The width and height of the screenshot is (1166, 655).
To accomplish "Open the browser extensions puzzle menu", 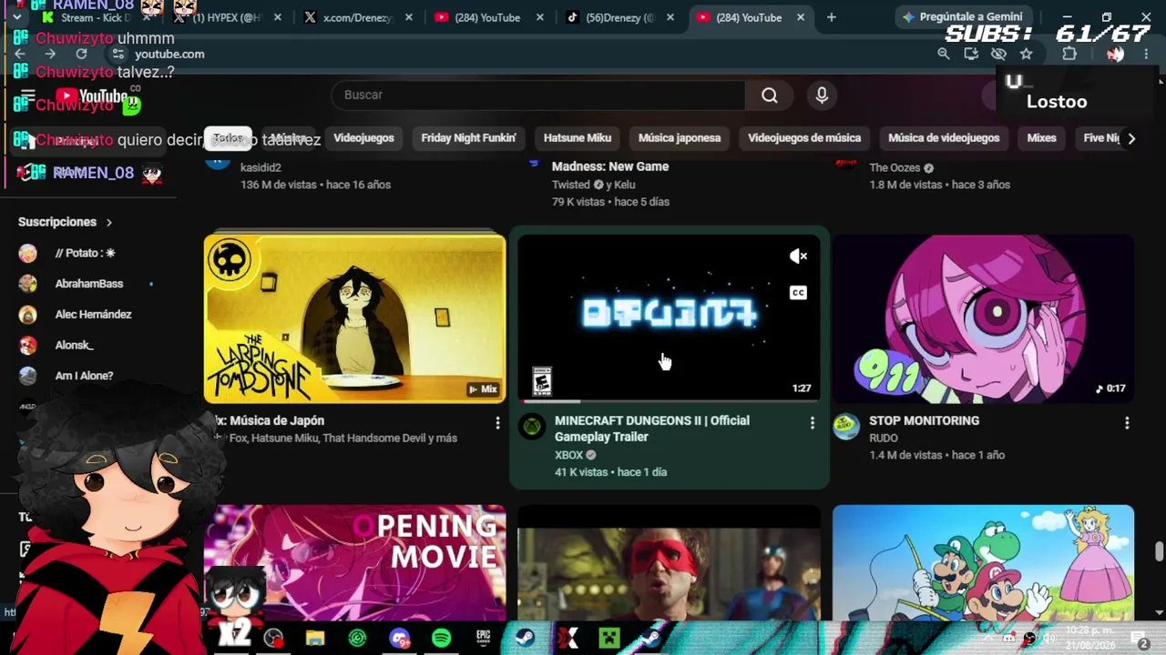I will tap(1069, 54).
